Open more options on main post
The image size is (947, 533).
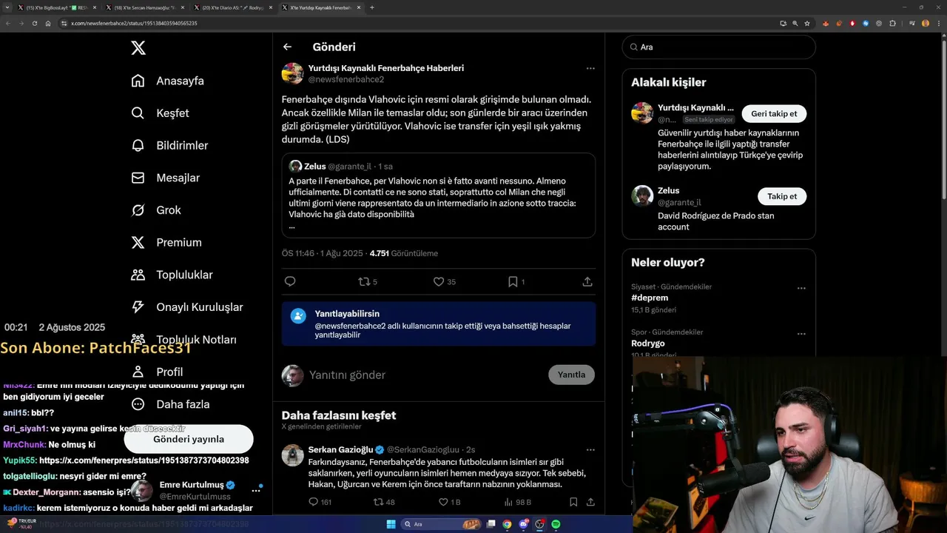click(590, 68)
